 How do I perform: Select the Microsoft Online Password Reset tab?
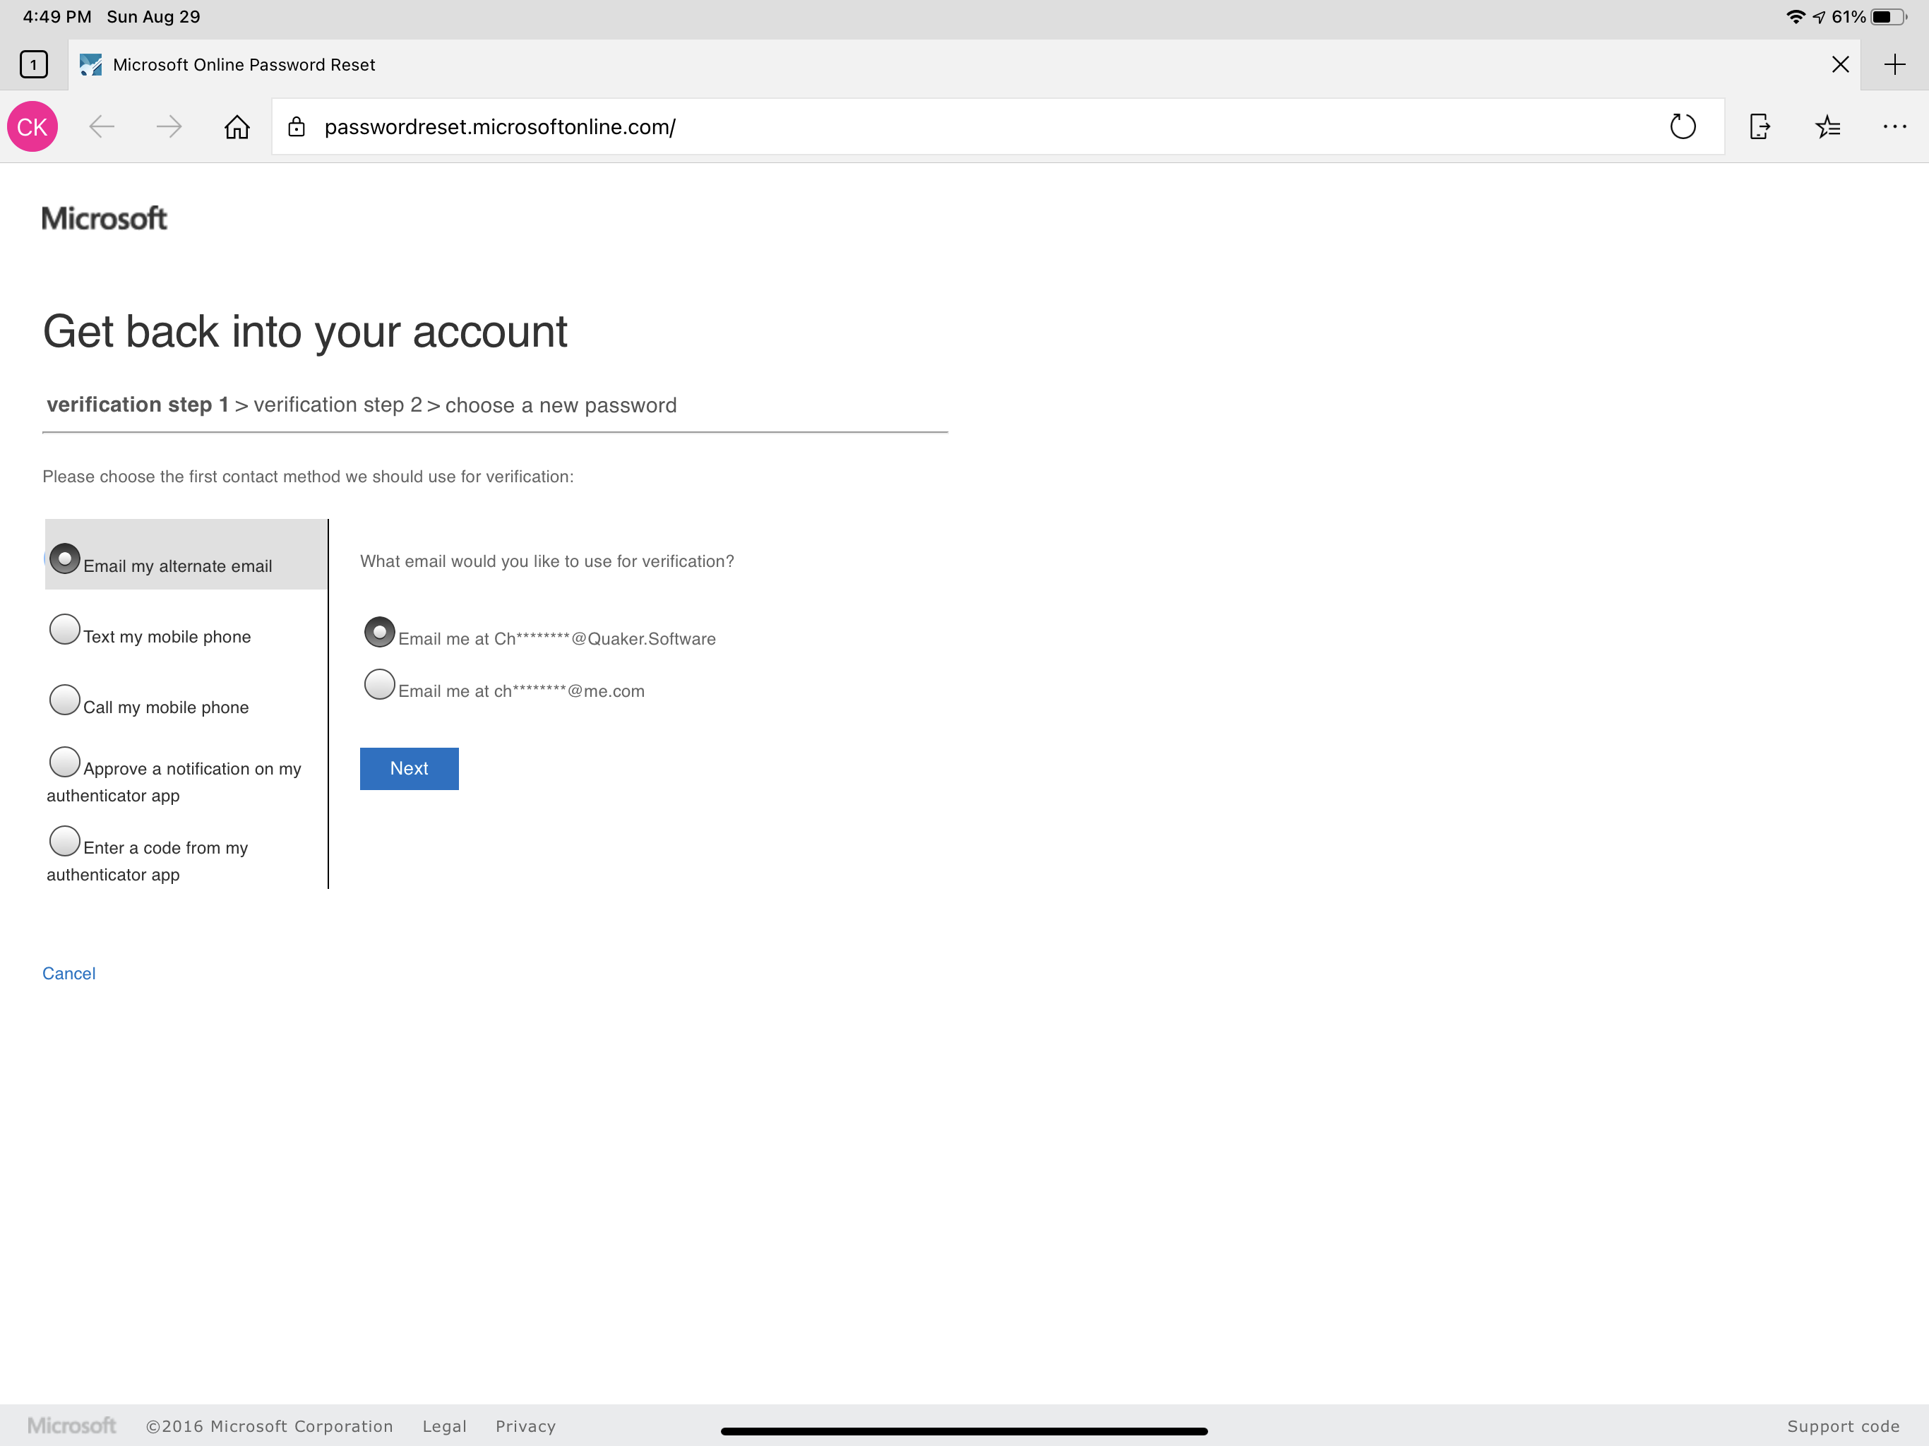(244, 64)
